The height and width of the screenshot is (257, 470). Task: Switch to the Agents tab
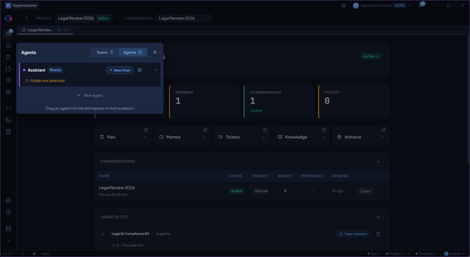(133, 52)
